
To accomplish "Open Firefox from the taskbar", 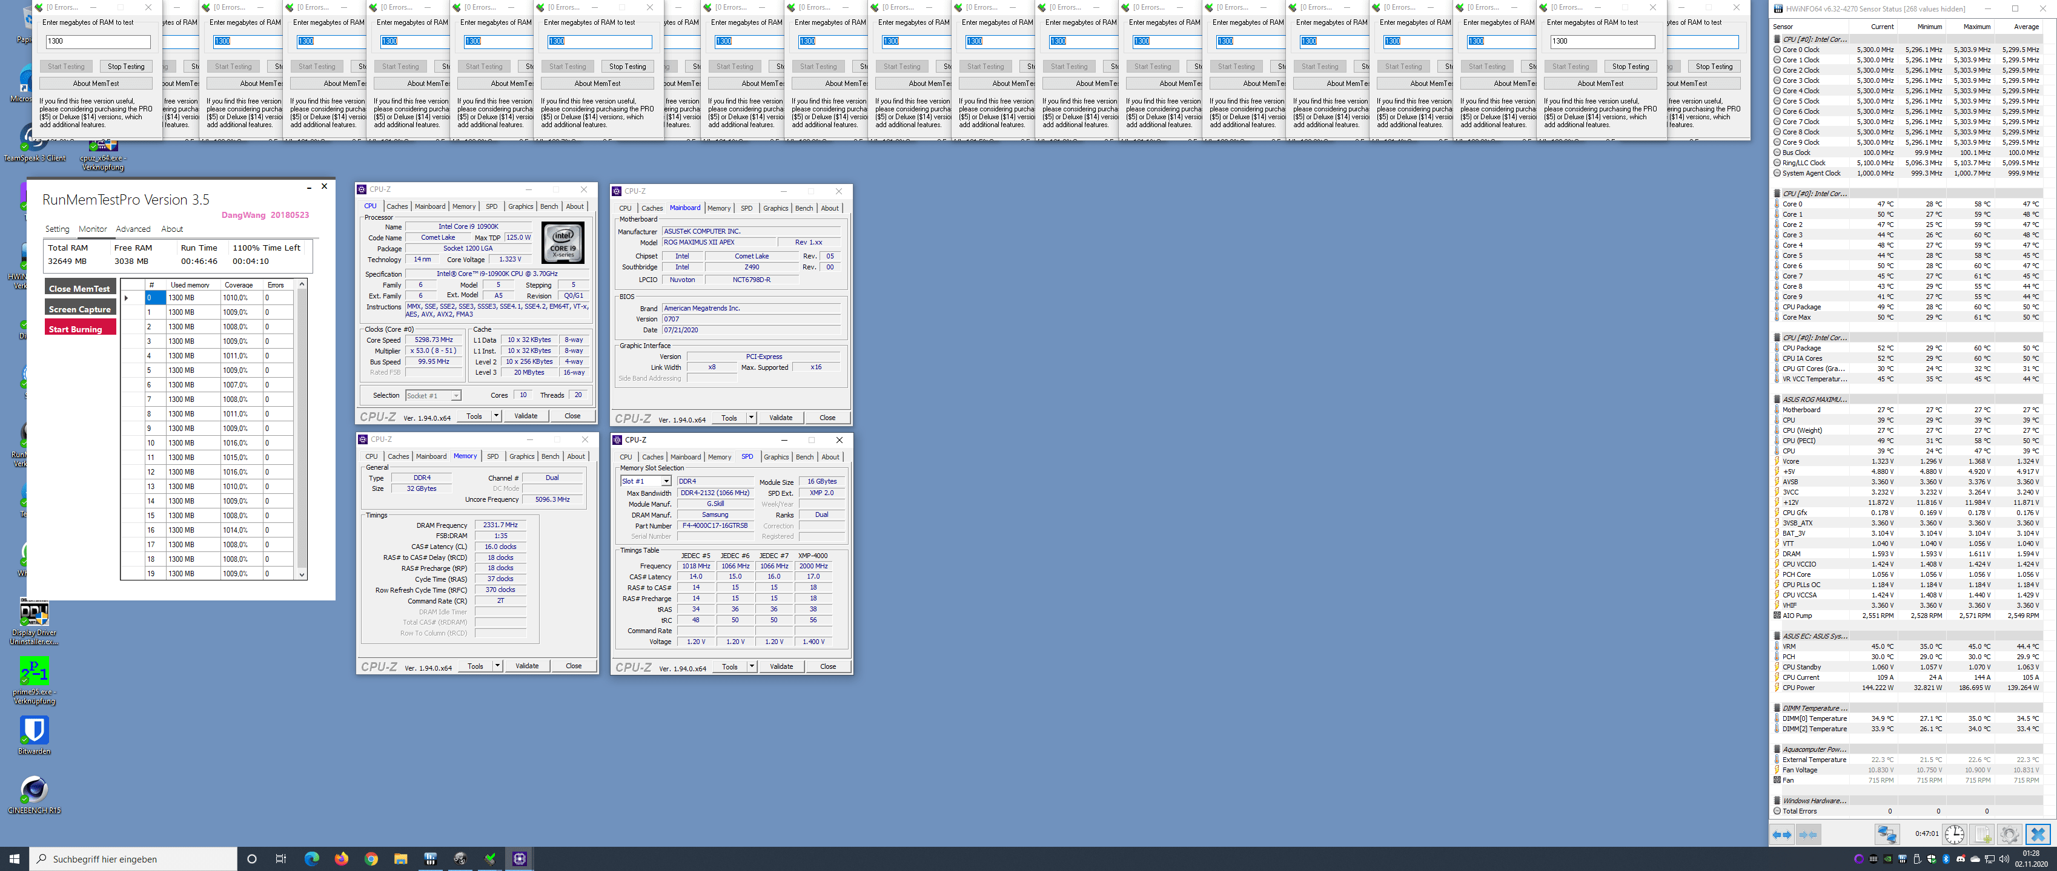I will (x=341, y=858).
